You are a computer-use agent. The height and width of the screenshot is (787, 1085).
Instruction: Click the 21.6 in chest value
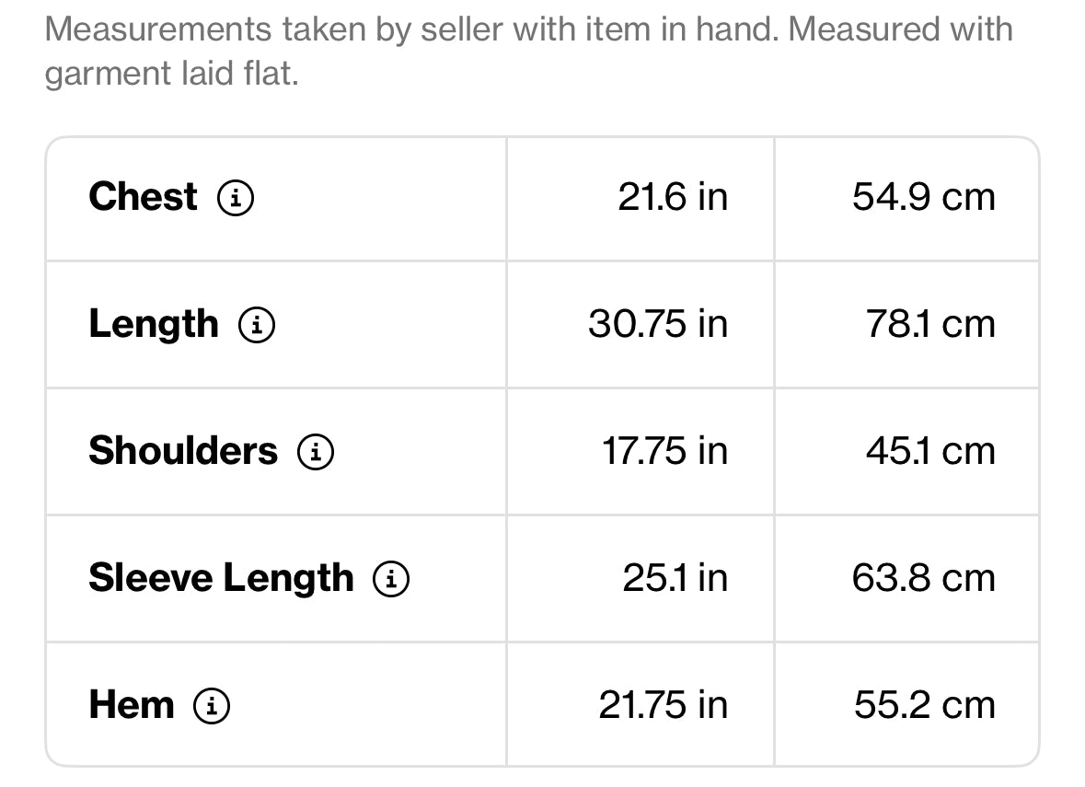tap(673, 197)
